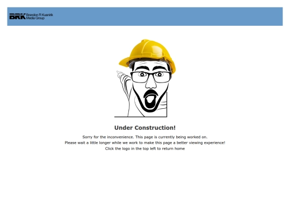Click "Please wait a little longer" line

(145, 143)
